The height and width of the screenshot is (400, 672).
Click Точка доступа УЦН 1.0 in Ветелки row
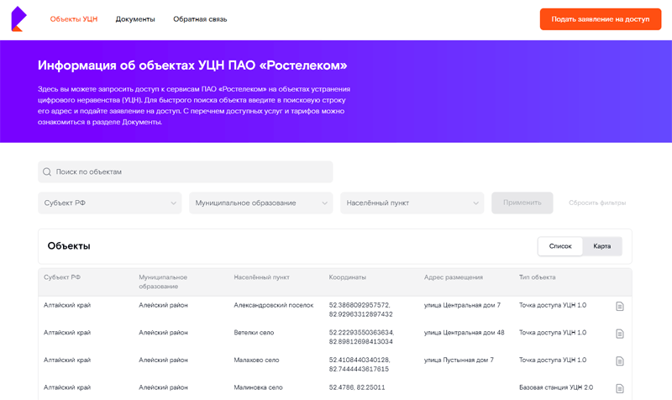point(553,333)
